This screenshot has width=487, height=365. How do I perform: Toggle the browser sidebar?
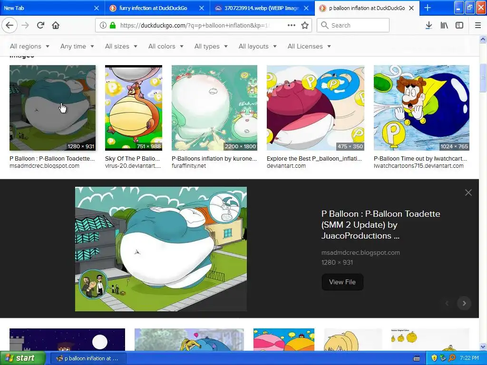point(459,25)
